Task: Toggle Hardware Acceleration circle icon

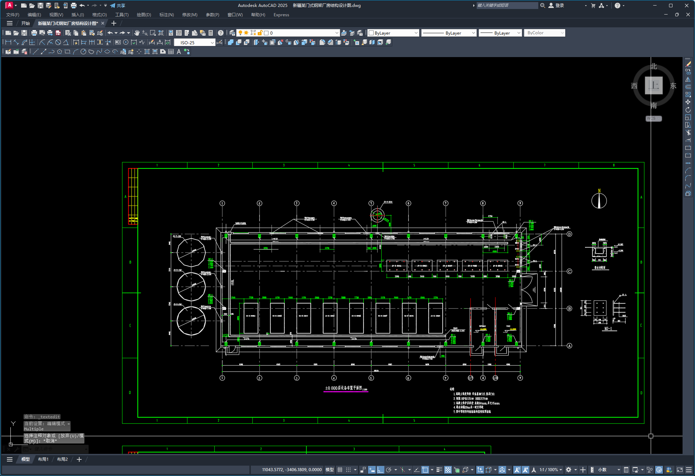Action: [659, 470]
